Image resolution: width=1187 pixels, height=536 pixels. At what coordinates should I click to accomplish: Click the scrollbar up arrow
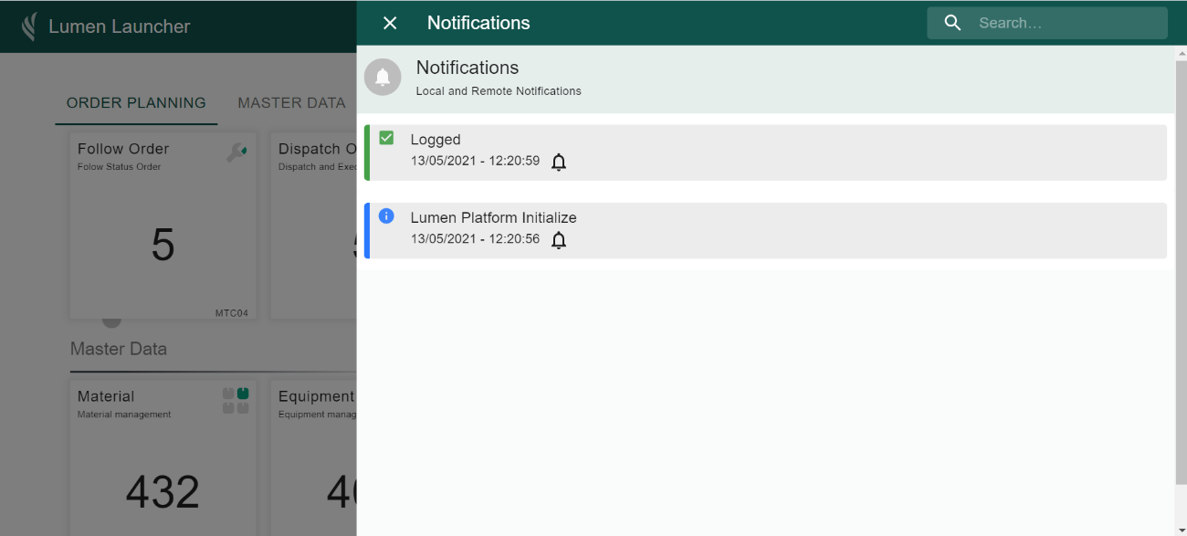coord(1181,52)
